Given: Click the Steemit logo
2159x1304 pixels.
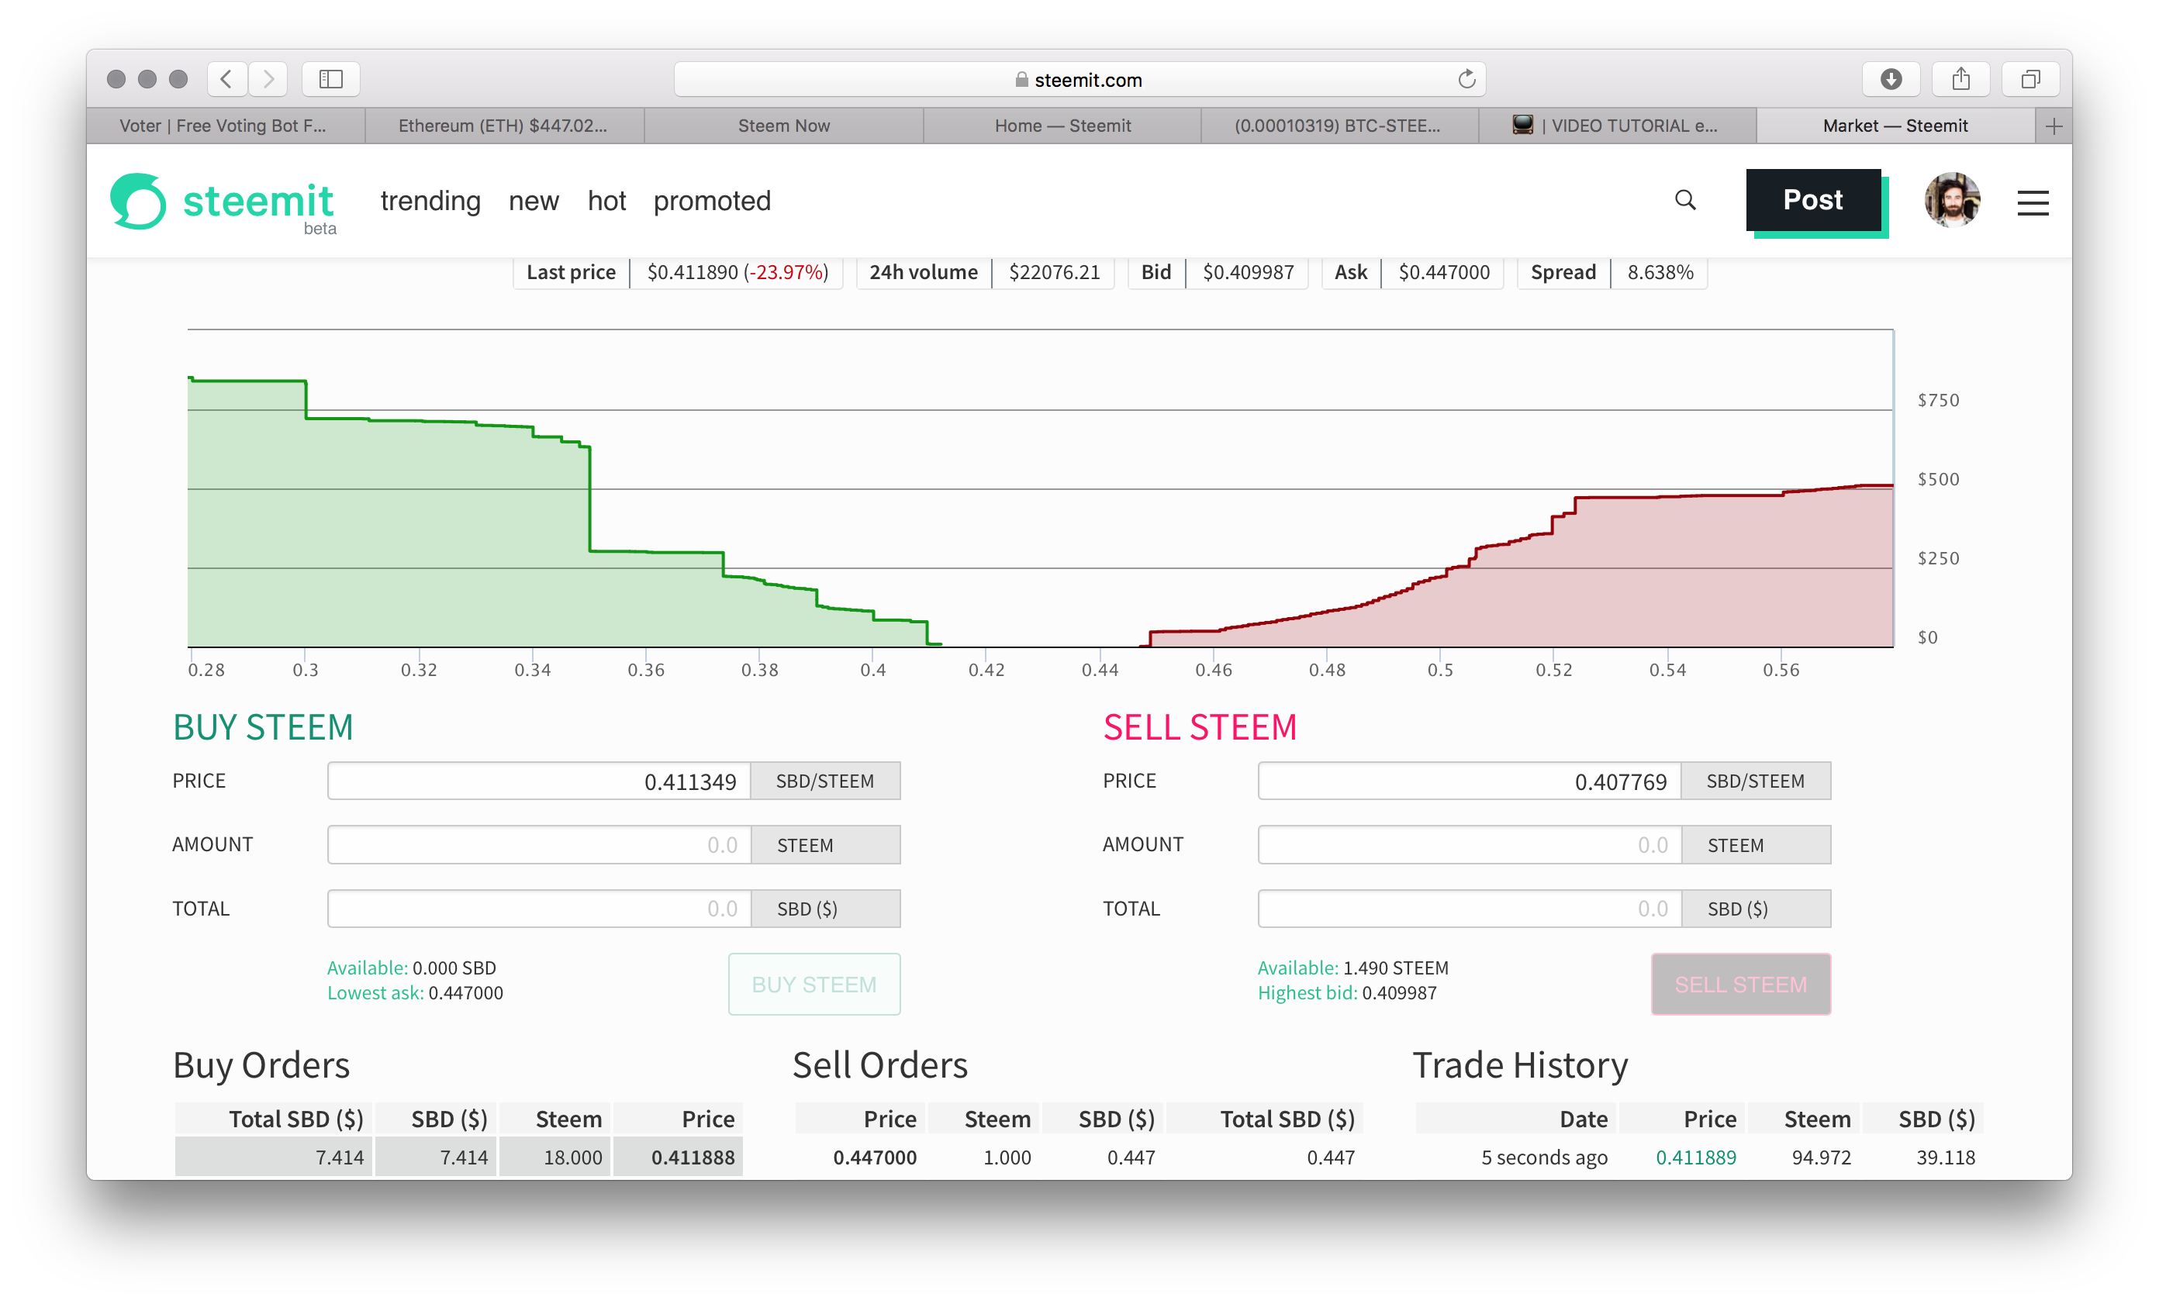Looking at the screenshot, I should [x=223, y=202].
